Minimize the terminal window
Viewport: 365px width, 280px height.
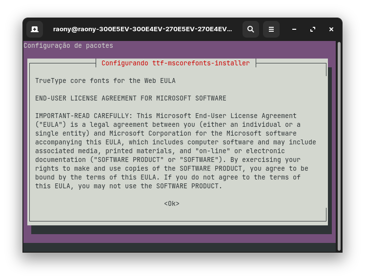tap(294, 29)
